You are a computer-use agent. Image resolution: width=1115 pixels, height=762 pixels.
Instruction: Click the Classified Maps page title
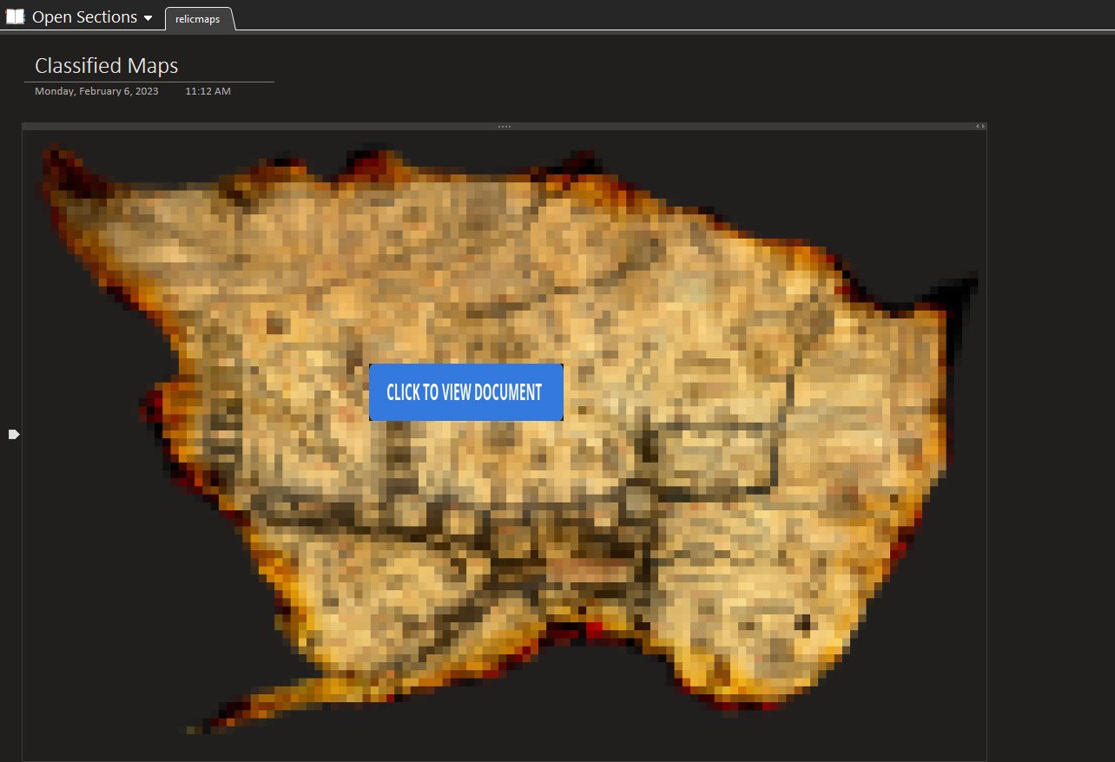106,66
